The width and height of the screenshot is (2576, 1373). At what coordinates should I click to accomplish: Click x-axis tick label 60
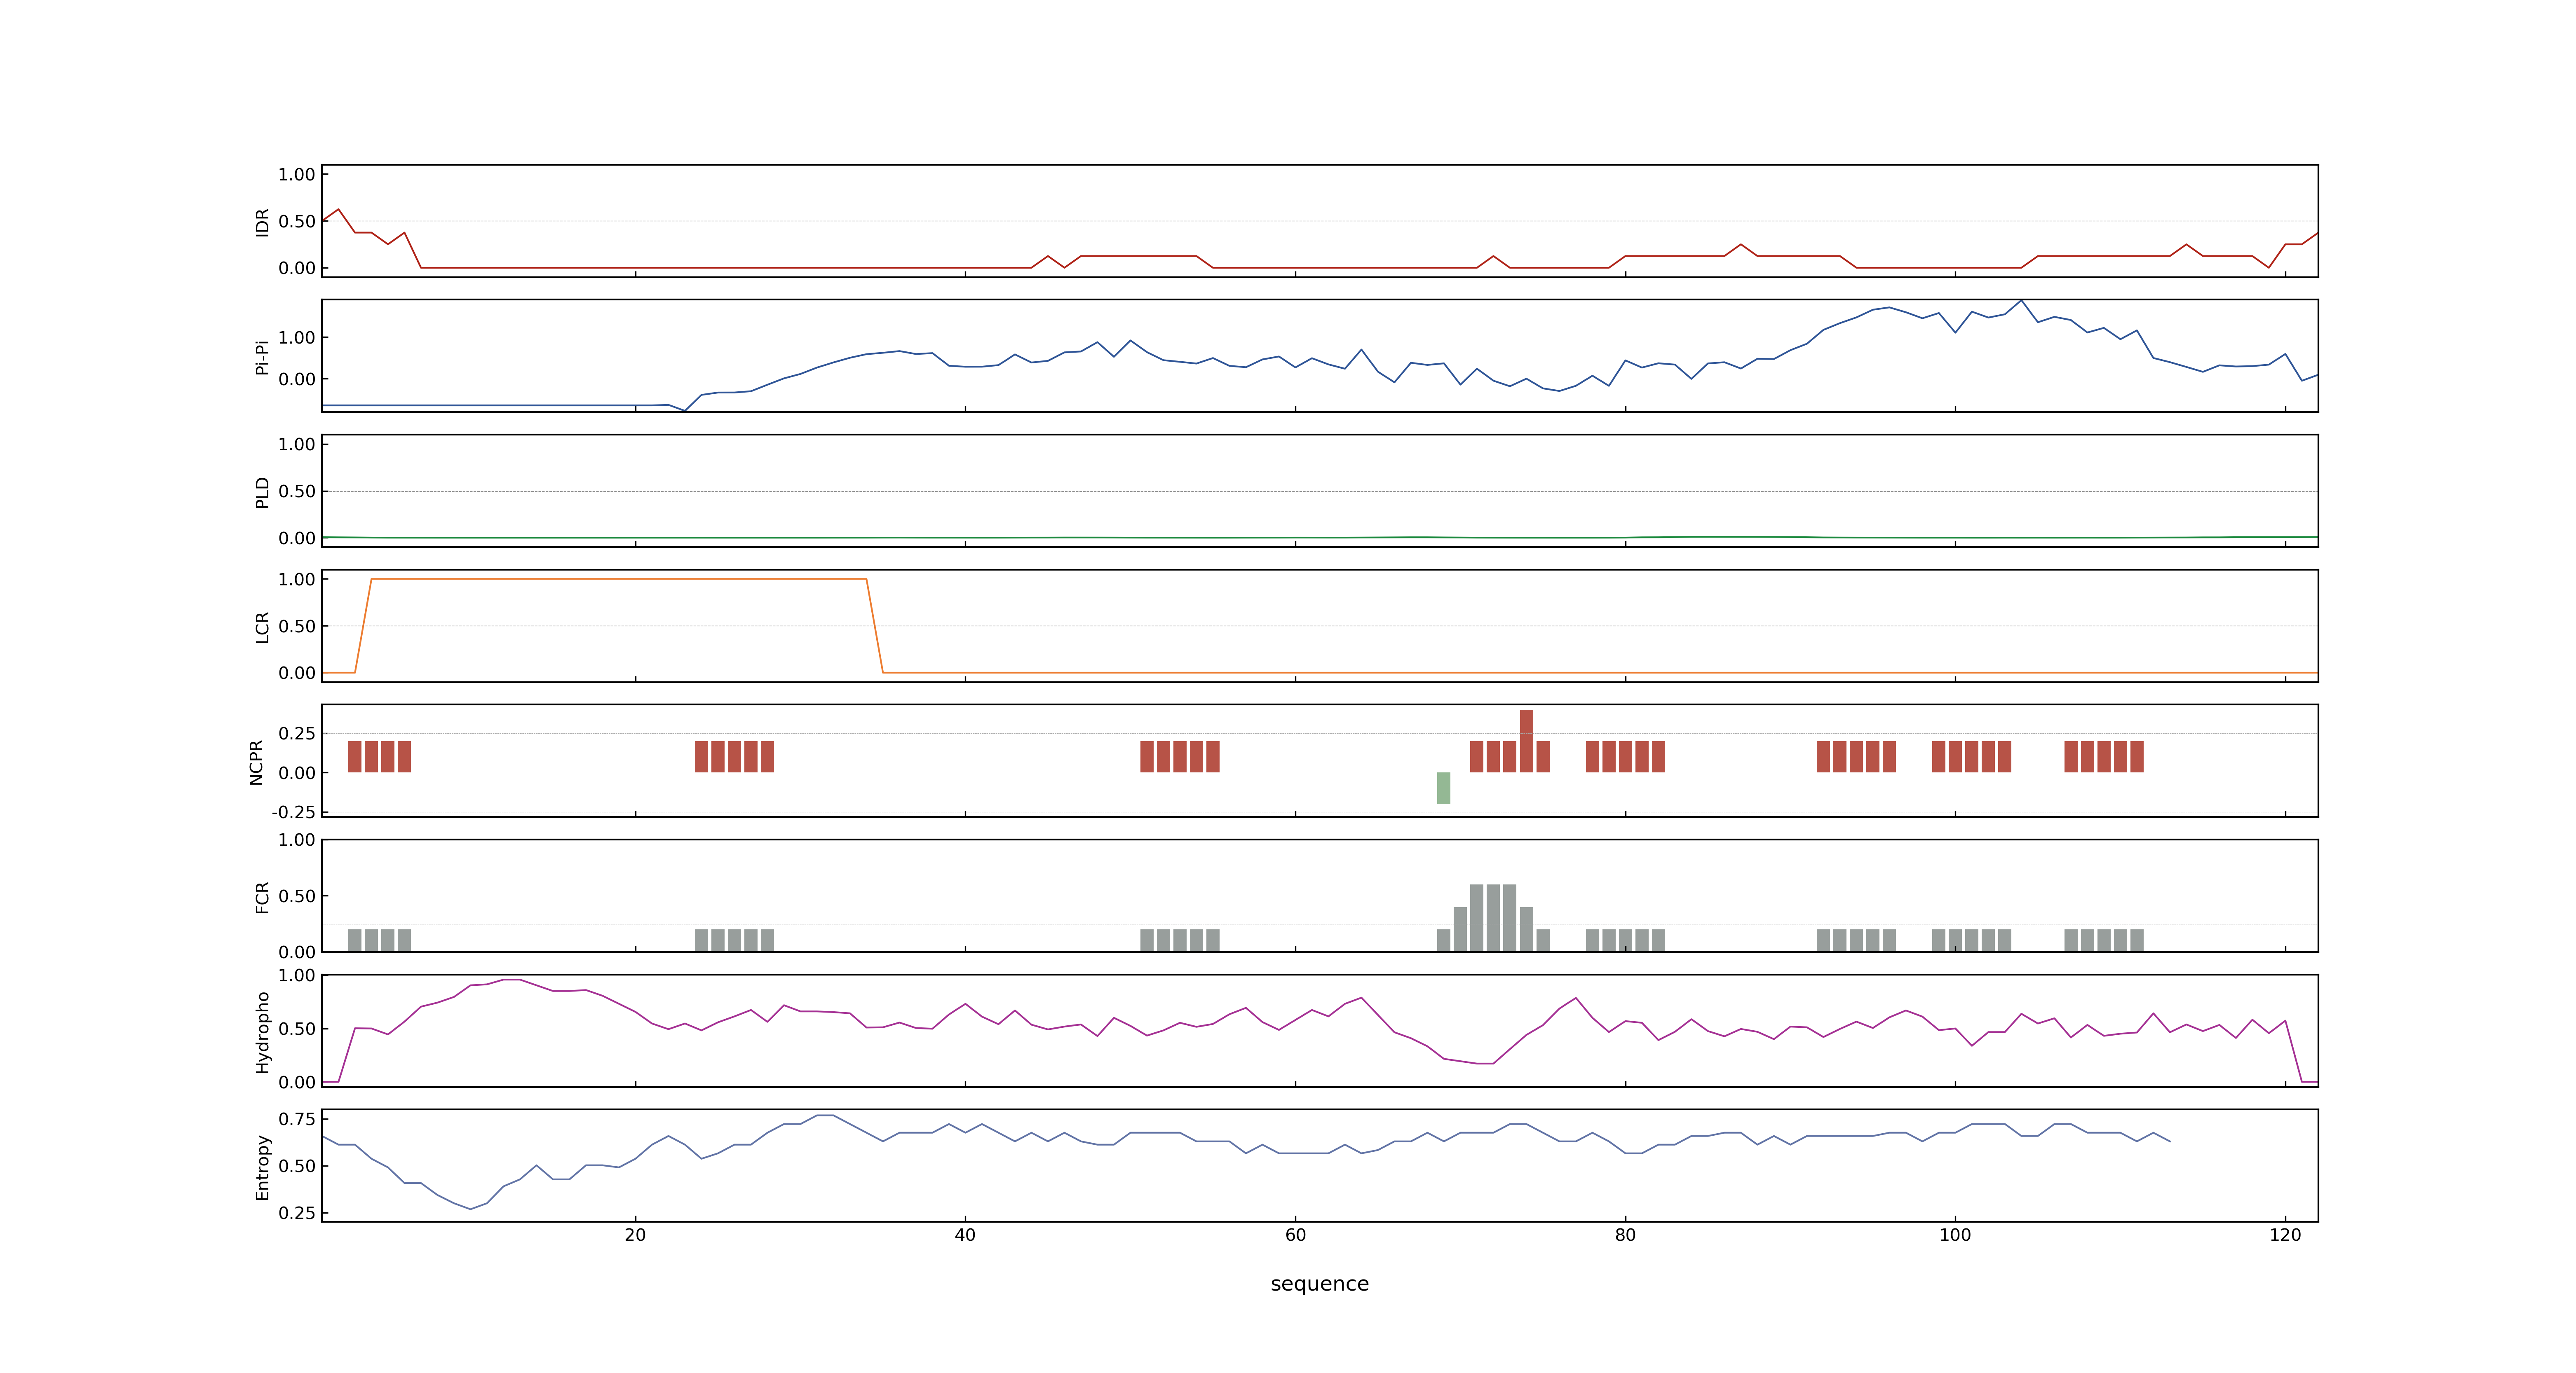[1295, 1235]
